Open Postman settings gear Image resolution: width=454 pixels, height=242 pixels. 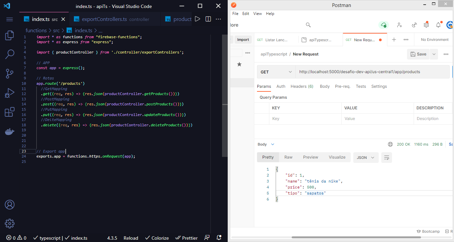click(x=426, y=25)
